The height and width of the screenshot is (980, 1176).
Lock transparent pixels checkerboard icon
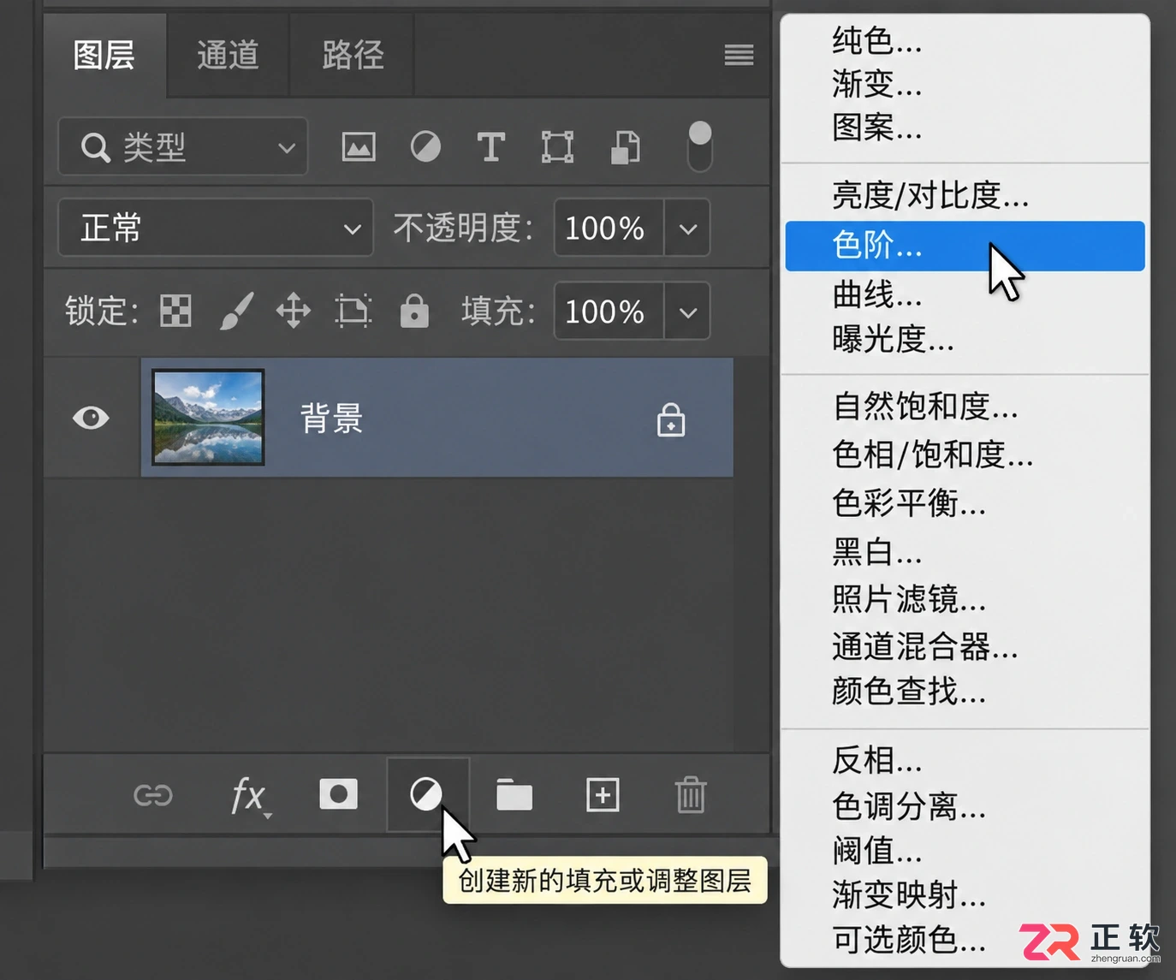coord(175,311)
